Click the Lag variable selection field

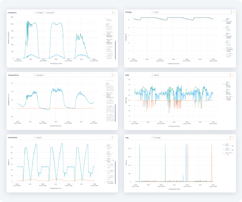coord(191,137)
